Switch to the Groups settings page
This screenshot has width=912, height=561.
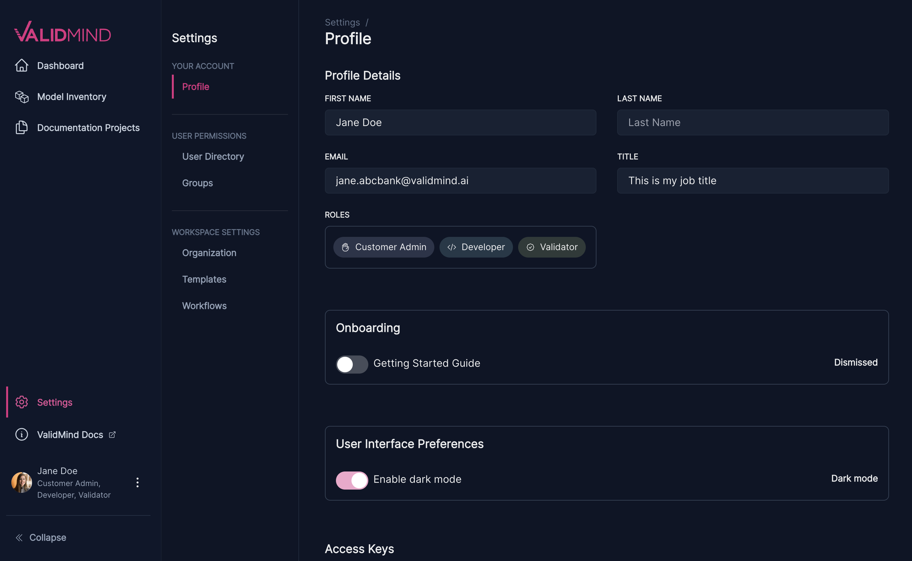tap(197, 183)
